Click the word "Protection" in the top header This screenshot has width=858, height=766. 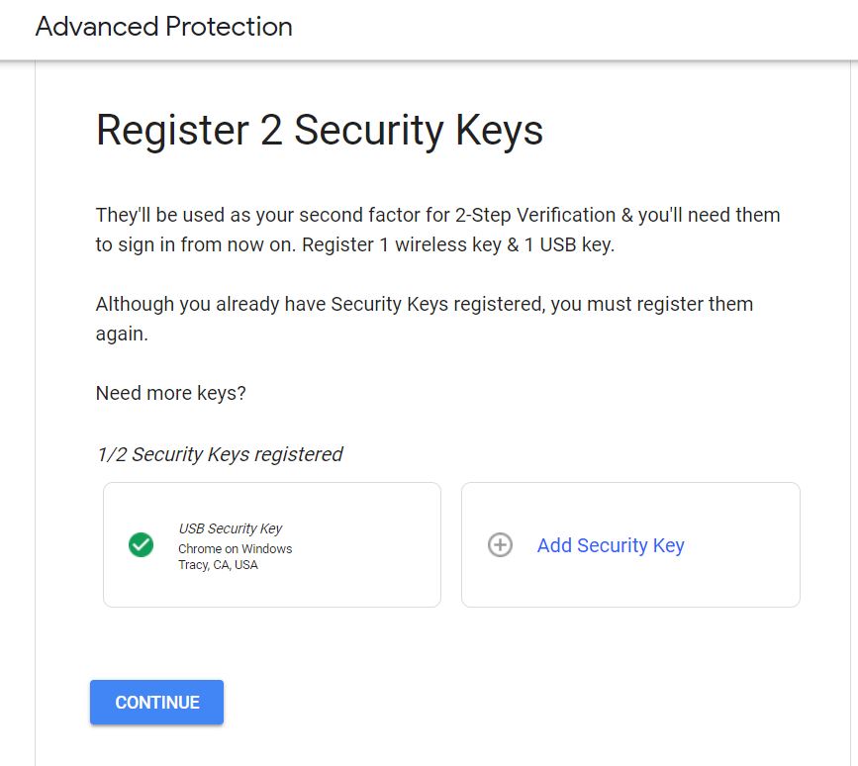(x=229, y=27)
